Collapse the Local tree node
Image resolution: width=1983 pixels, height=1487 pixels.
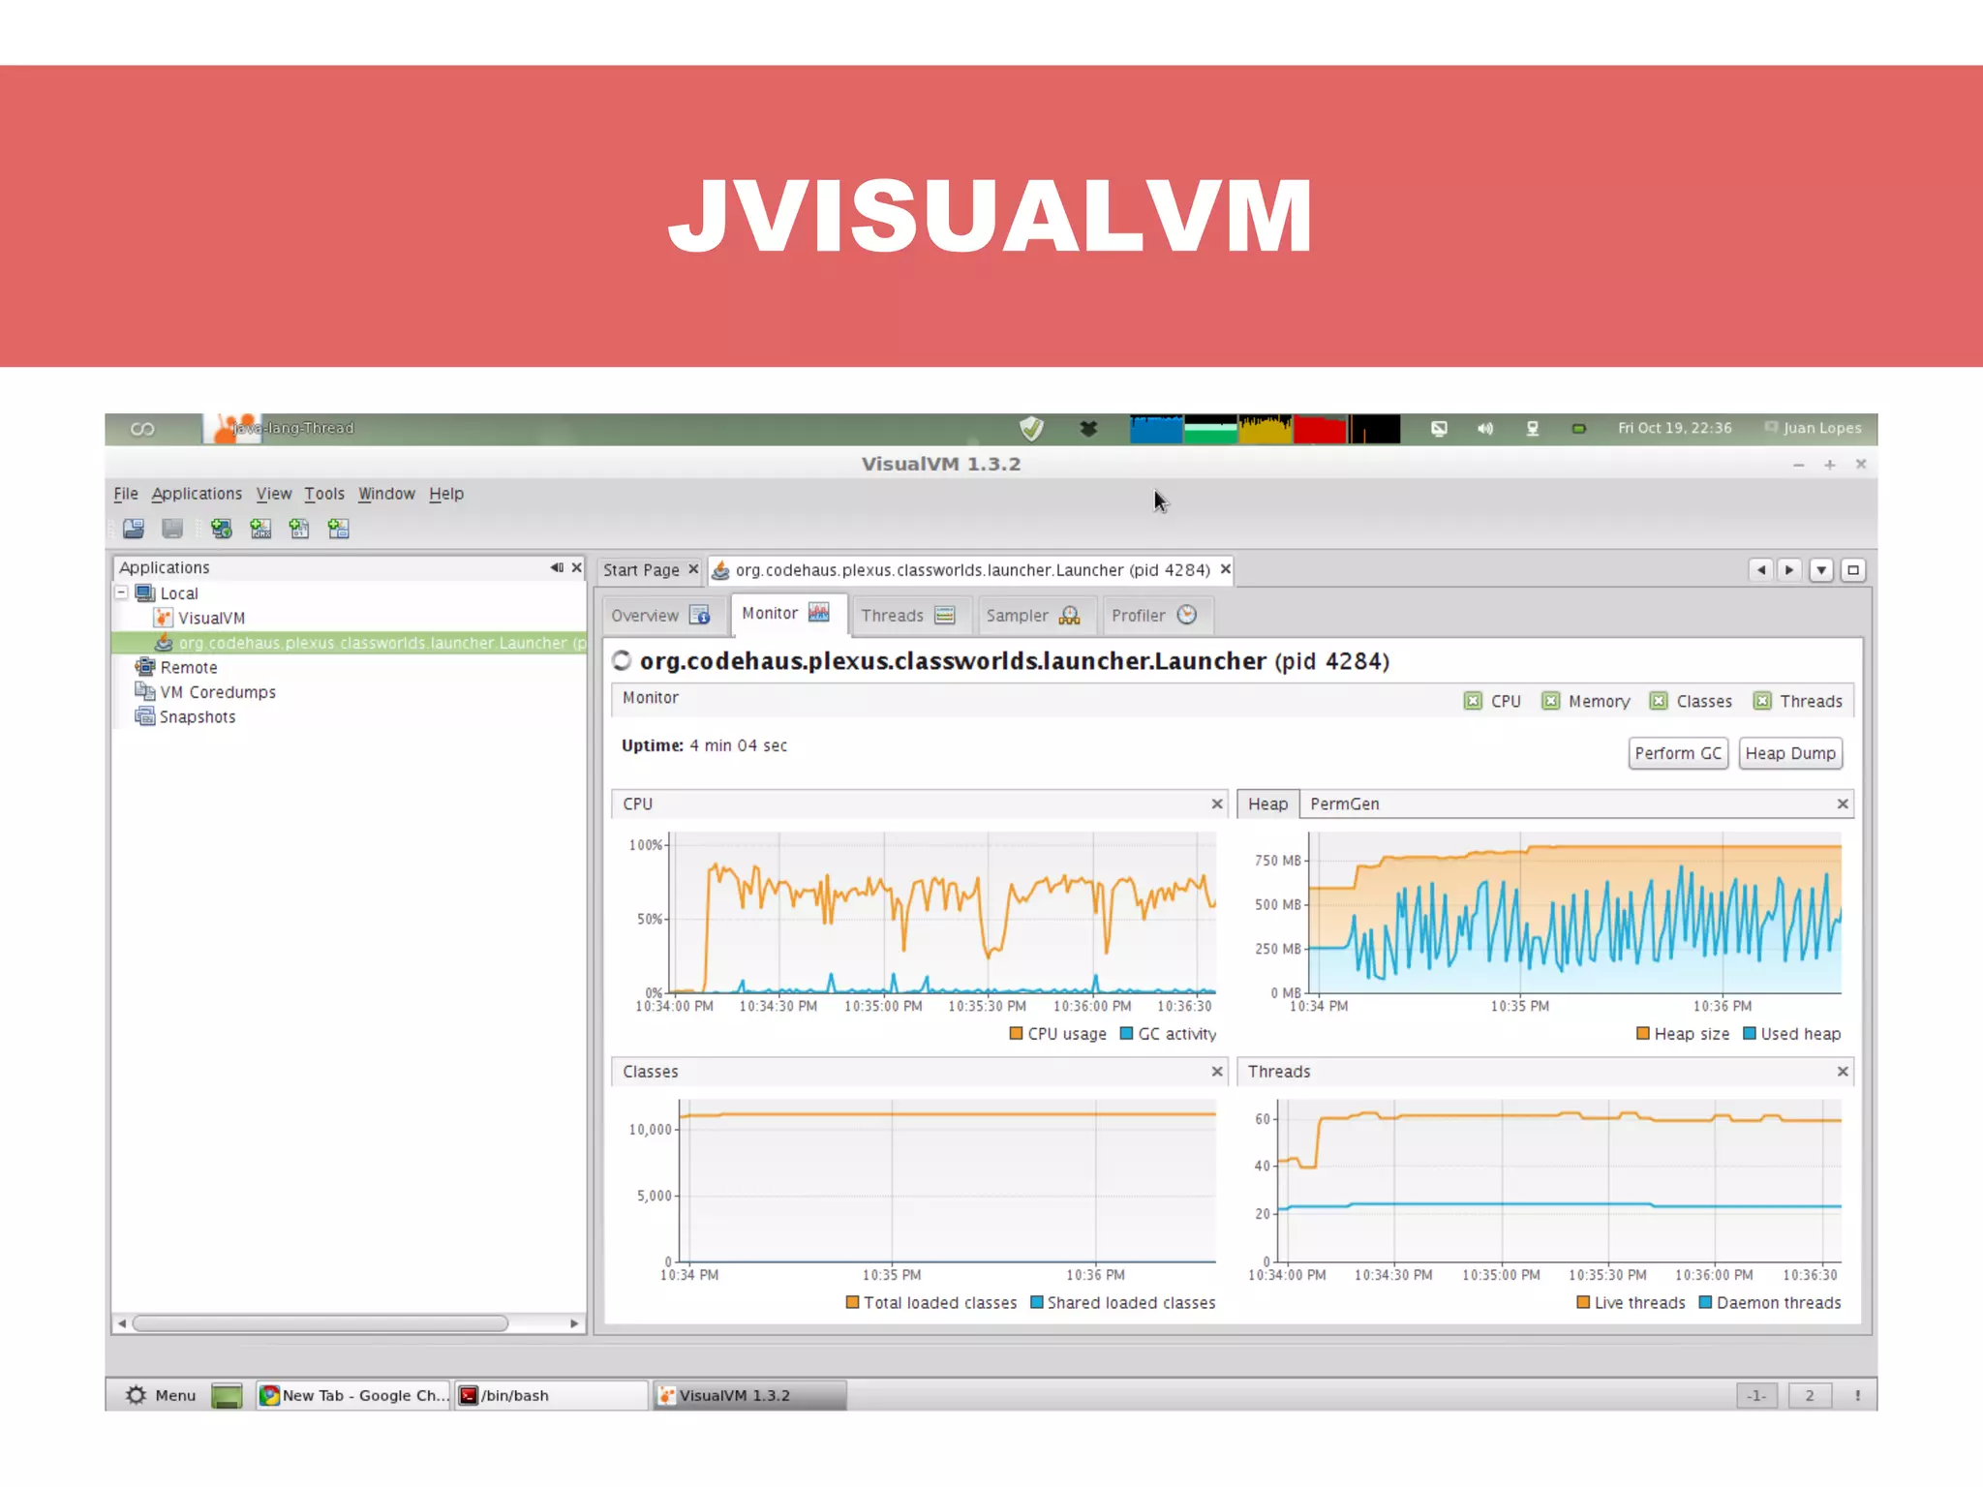pyautogui.click(x=122, y=592)
